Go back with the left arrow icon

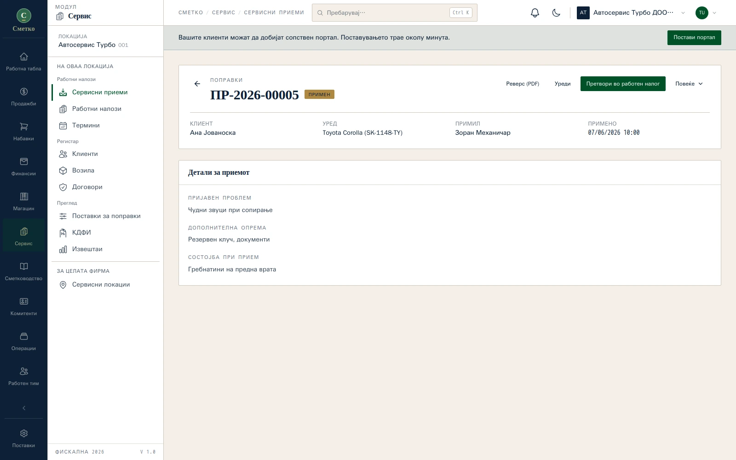pos(197,84)
